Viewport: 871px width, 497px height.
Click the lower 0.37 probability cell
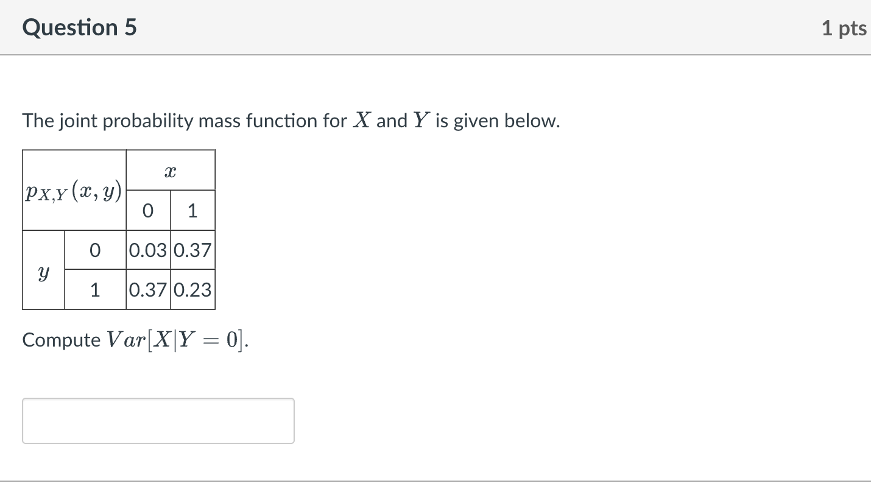pos(148,290)
